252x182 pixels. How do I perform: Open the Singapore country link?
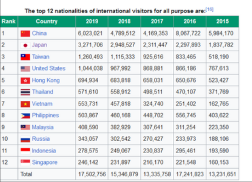pos(44,162)
